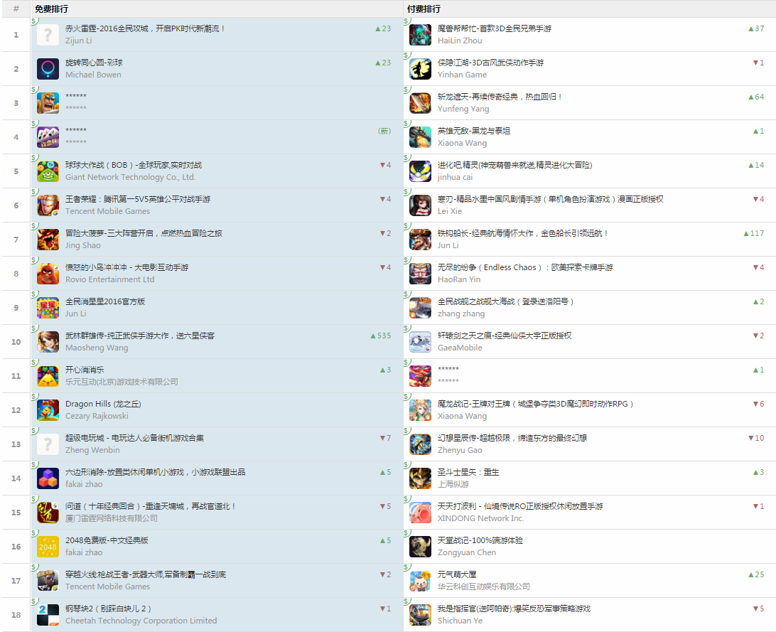The width and height of the screenshot is (776, 632).
Task: Open the 六边形消除 cube app icon
Action: point(48,478)
